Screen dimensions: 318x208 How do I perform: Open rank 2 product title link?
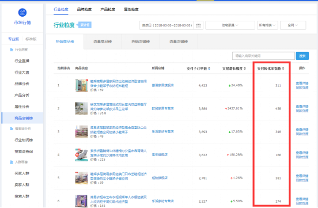(x=119, y=107)
